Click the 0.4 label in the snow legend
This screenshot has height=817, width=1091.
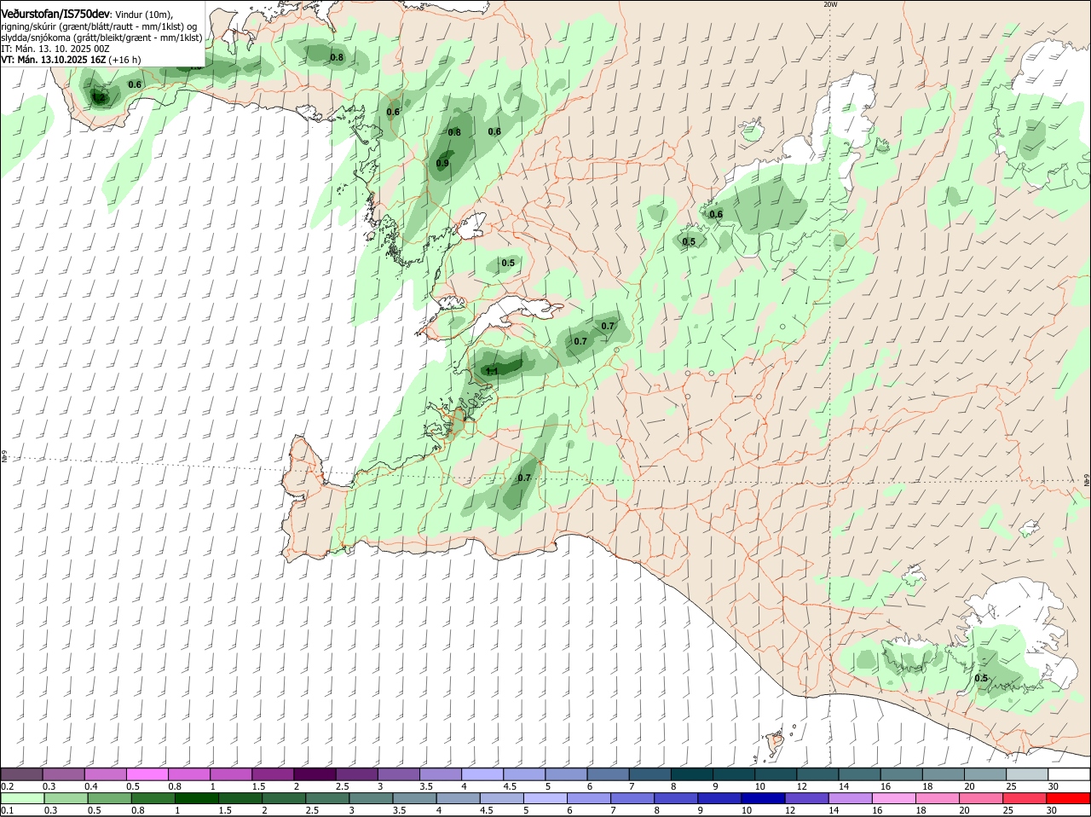[x=91, y=786]
